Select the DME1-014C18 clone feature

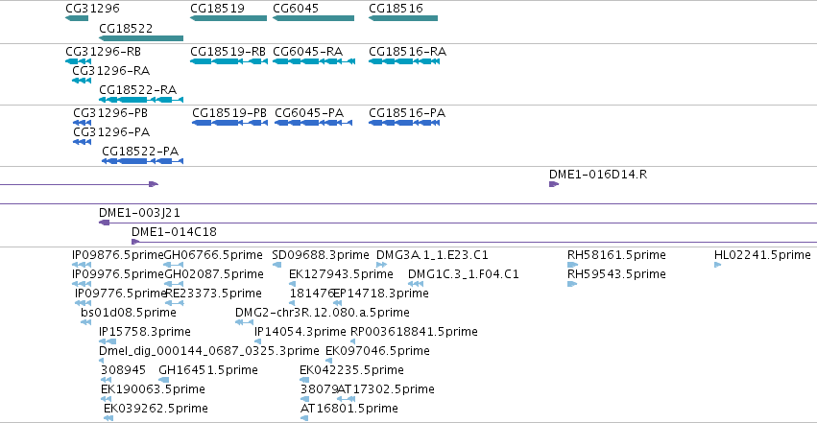tap(473, 242)
